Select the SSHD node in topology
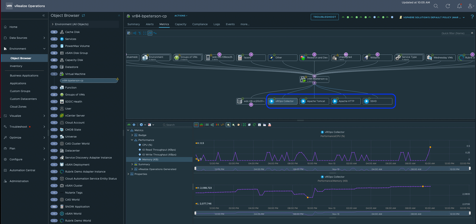Image resolution: width=476 pixels, height=224 pixels. tap(377, 101)
